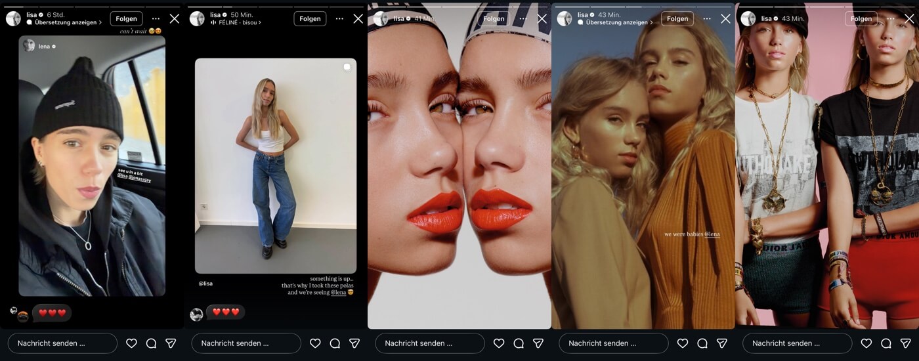Open the @lena mention in "we were babies"

coord(712,234)
